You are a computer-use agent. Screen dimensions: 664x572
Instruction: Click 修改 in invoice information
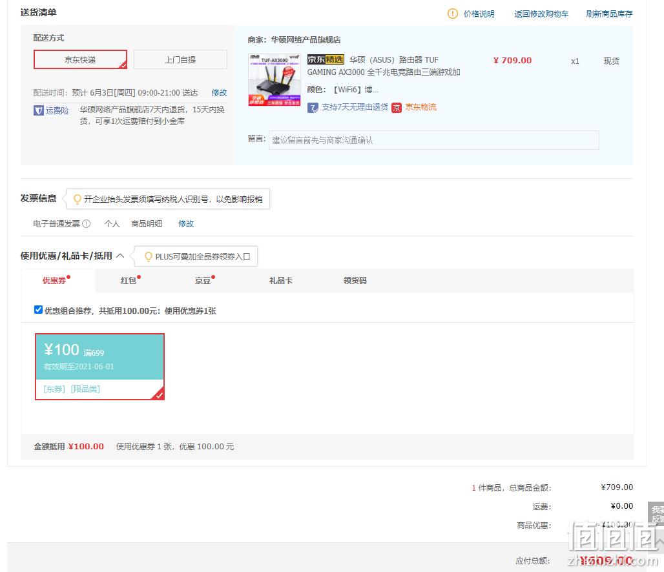(186, 223)
